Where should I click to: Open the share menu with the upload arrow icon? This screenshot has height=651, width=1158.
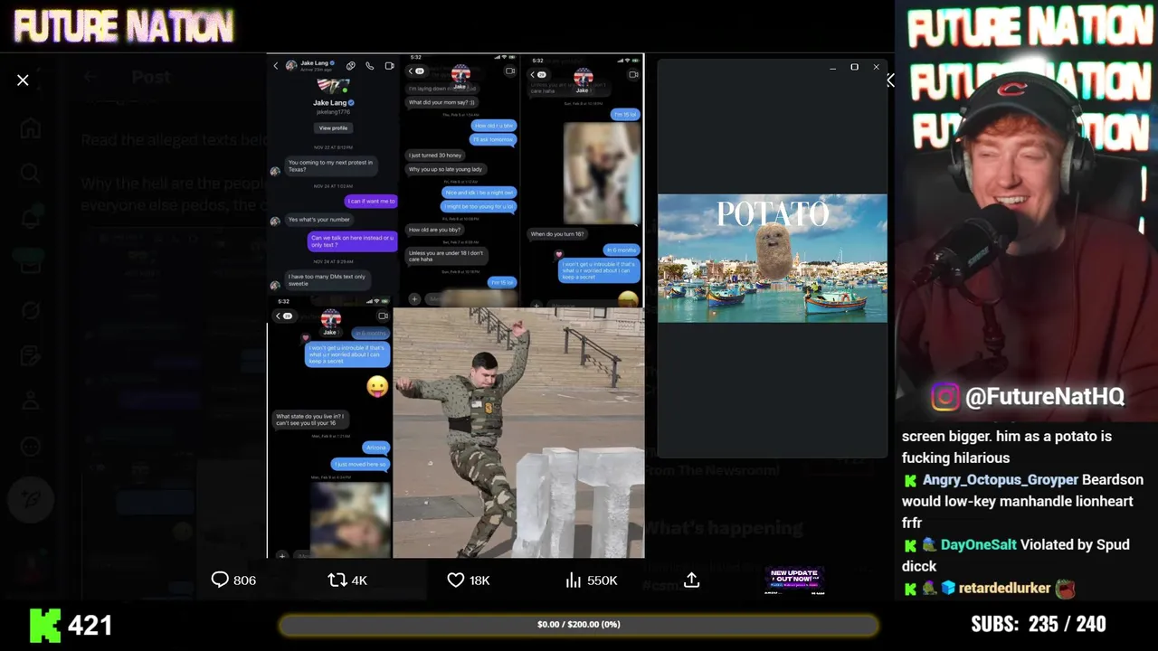point(692,580)
